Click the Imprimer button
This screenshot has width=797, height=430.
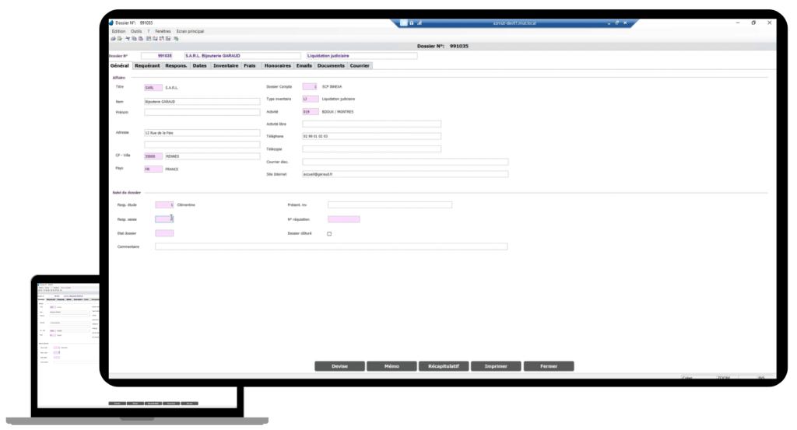tap(496, 366)
